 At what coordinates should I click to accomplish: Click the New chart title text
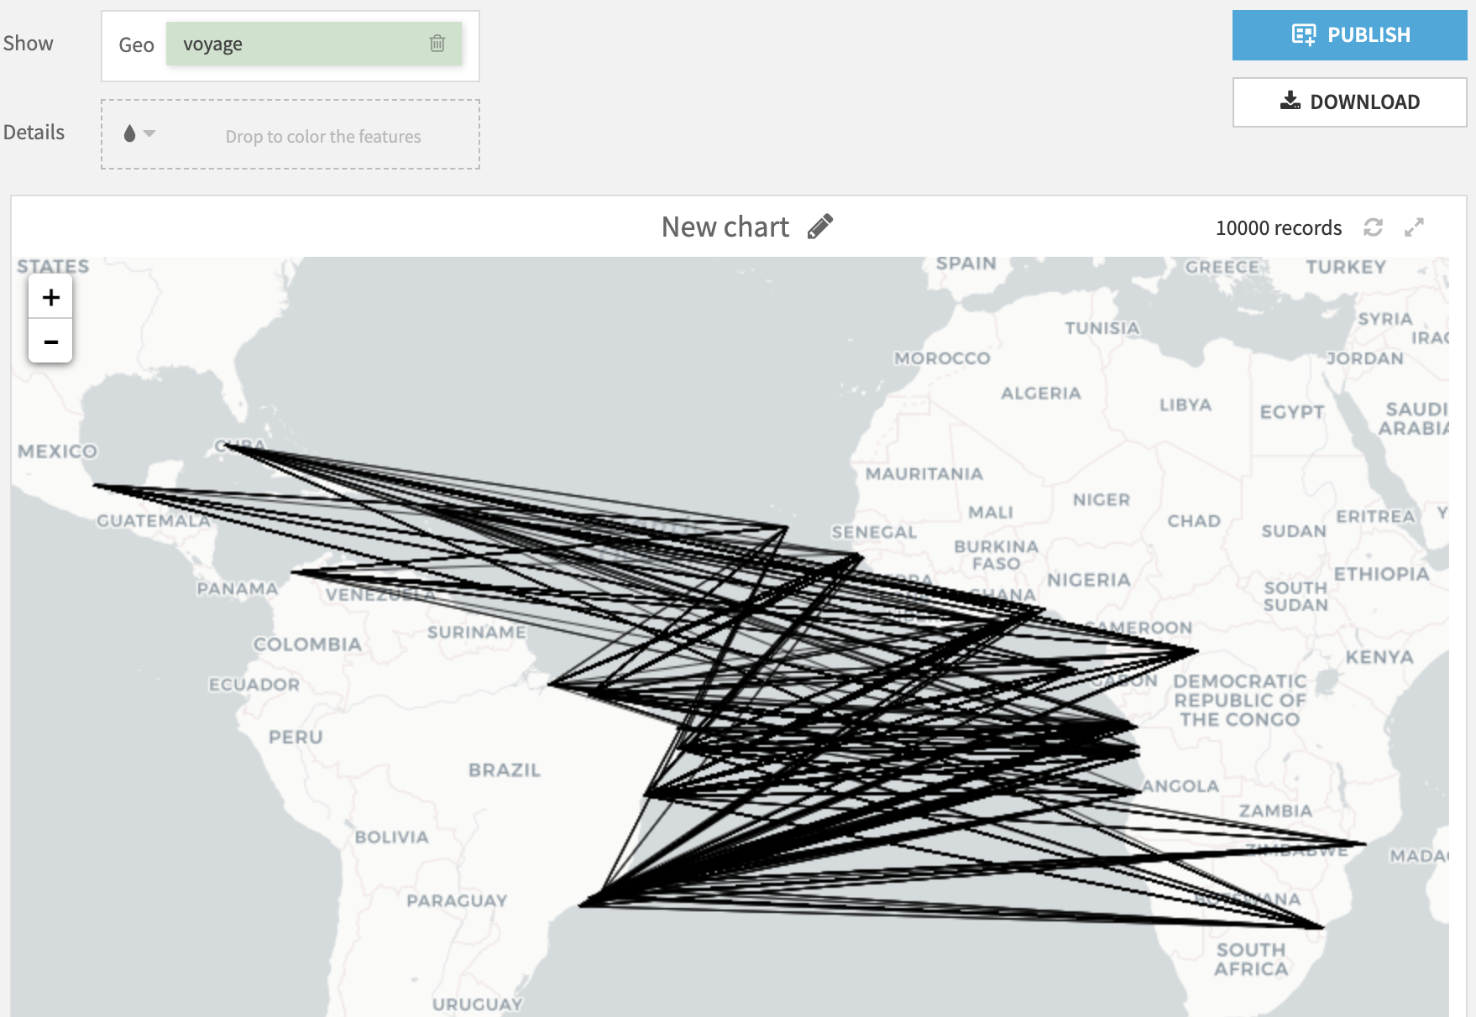pyautogui.click(x=725, y=226)
